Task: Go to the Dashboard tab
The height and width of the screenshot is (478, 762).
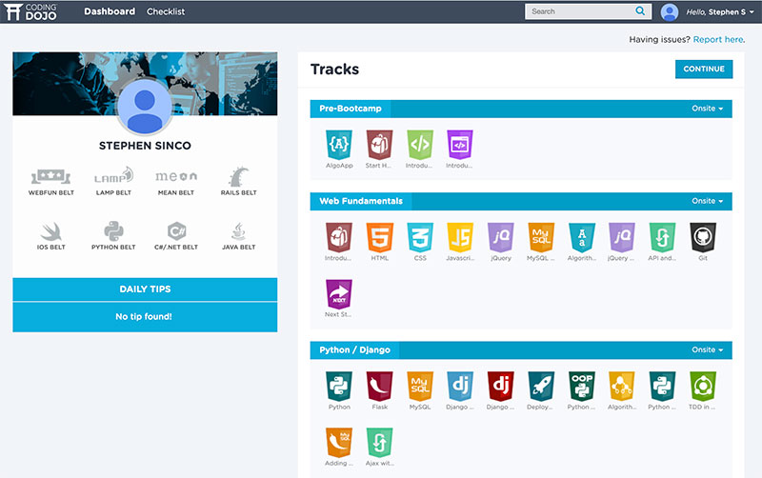Action: pyautogui.click(x=110, y=11)
